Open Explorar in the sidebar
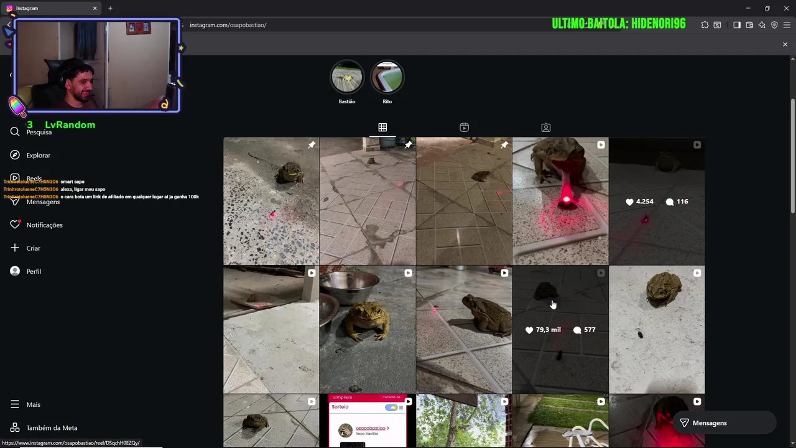 pos(30,155)
